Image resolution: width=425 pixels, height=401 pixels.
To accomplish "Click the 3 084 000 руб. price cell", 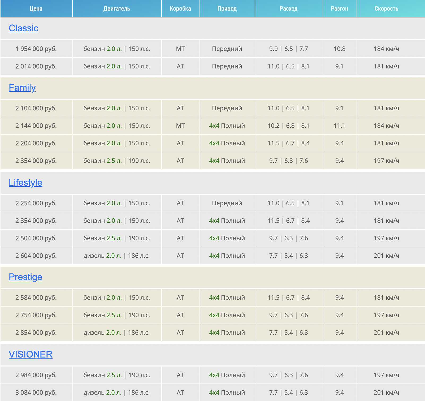I will click(x=36, y=393).
